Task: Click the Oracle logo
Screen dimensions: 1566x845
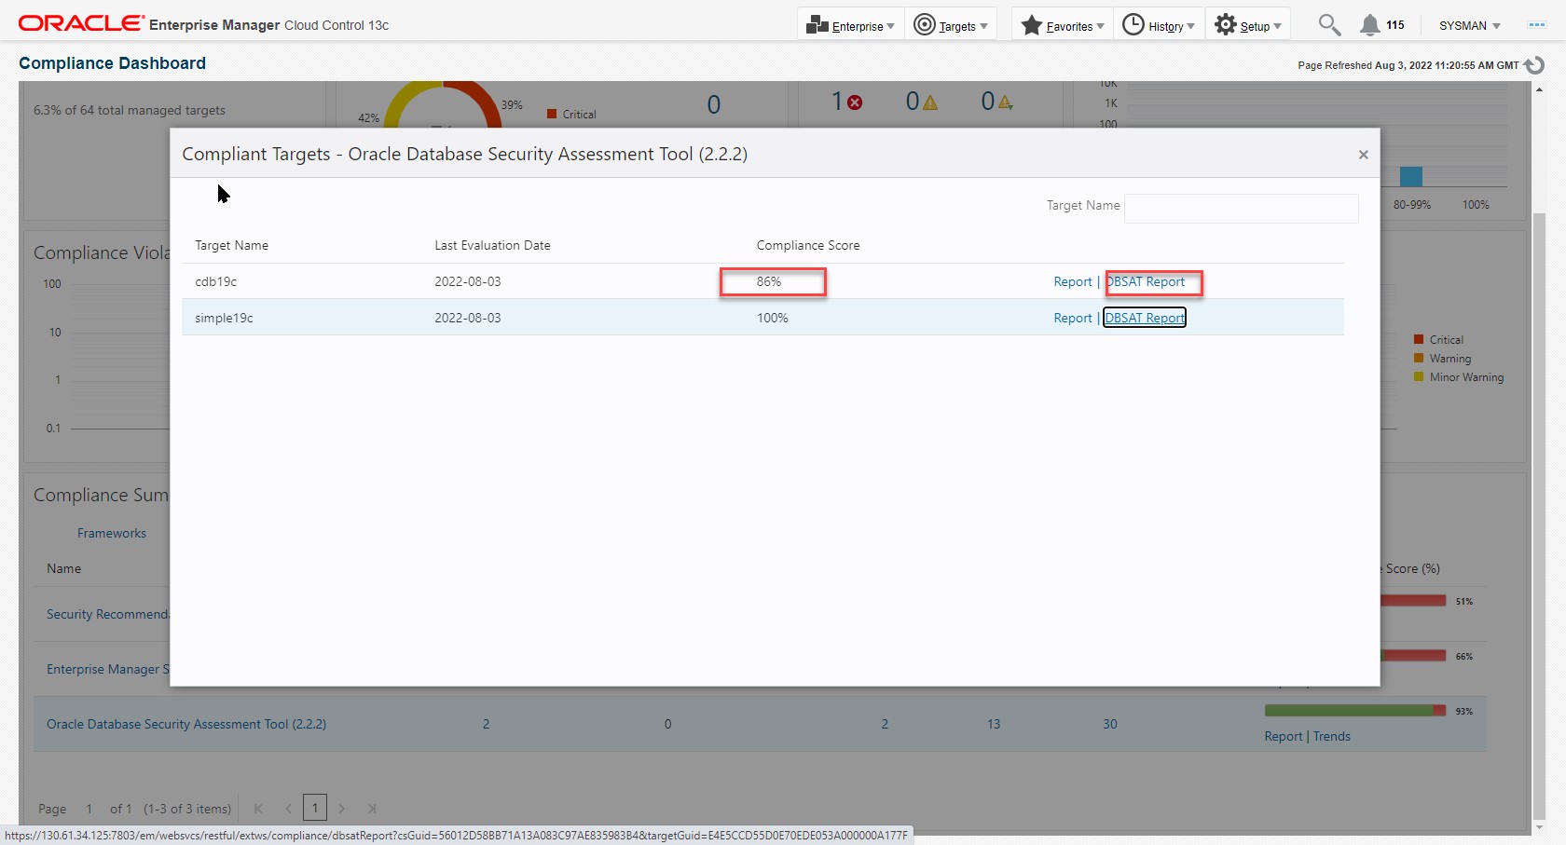Action: point(81,23)
